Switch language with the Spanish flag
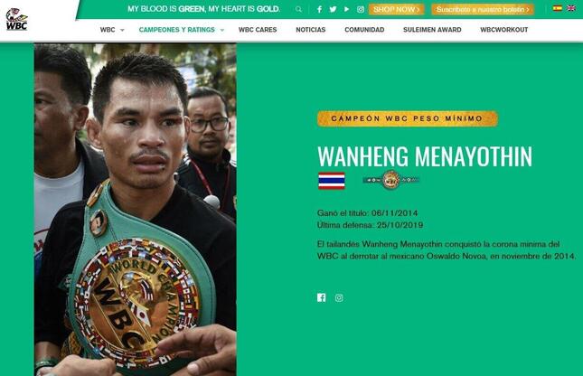583x376 pixels. pos(557,8)
